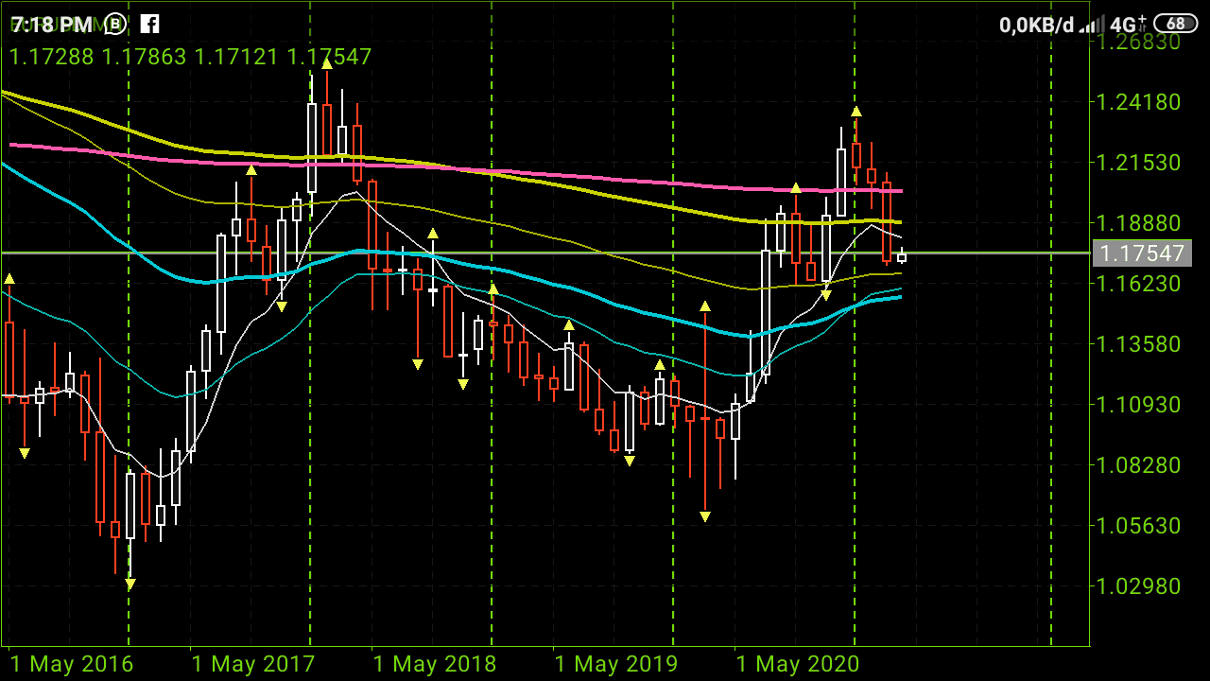1210x681 pixels.
Task: Tap the latest small white candle
Action: (902, 256)
